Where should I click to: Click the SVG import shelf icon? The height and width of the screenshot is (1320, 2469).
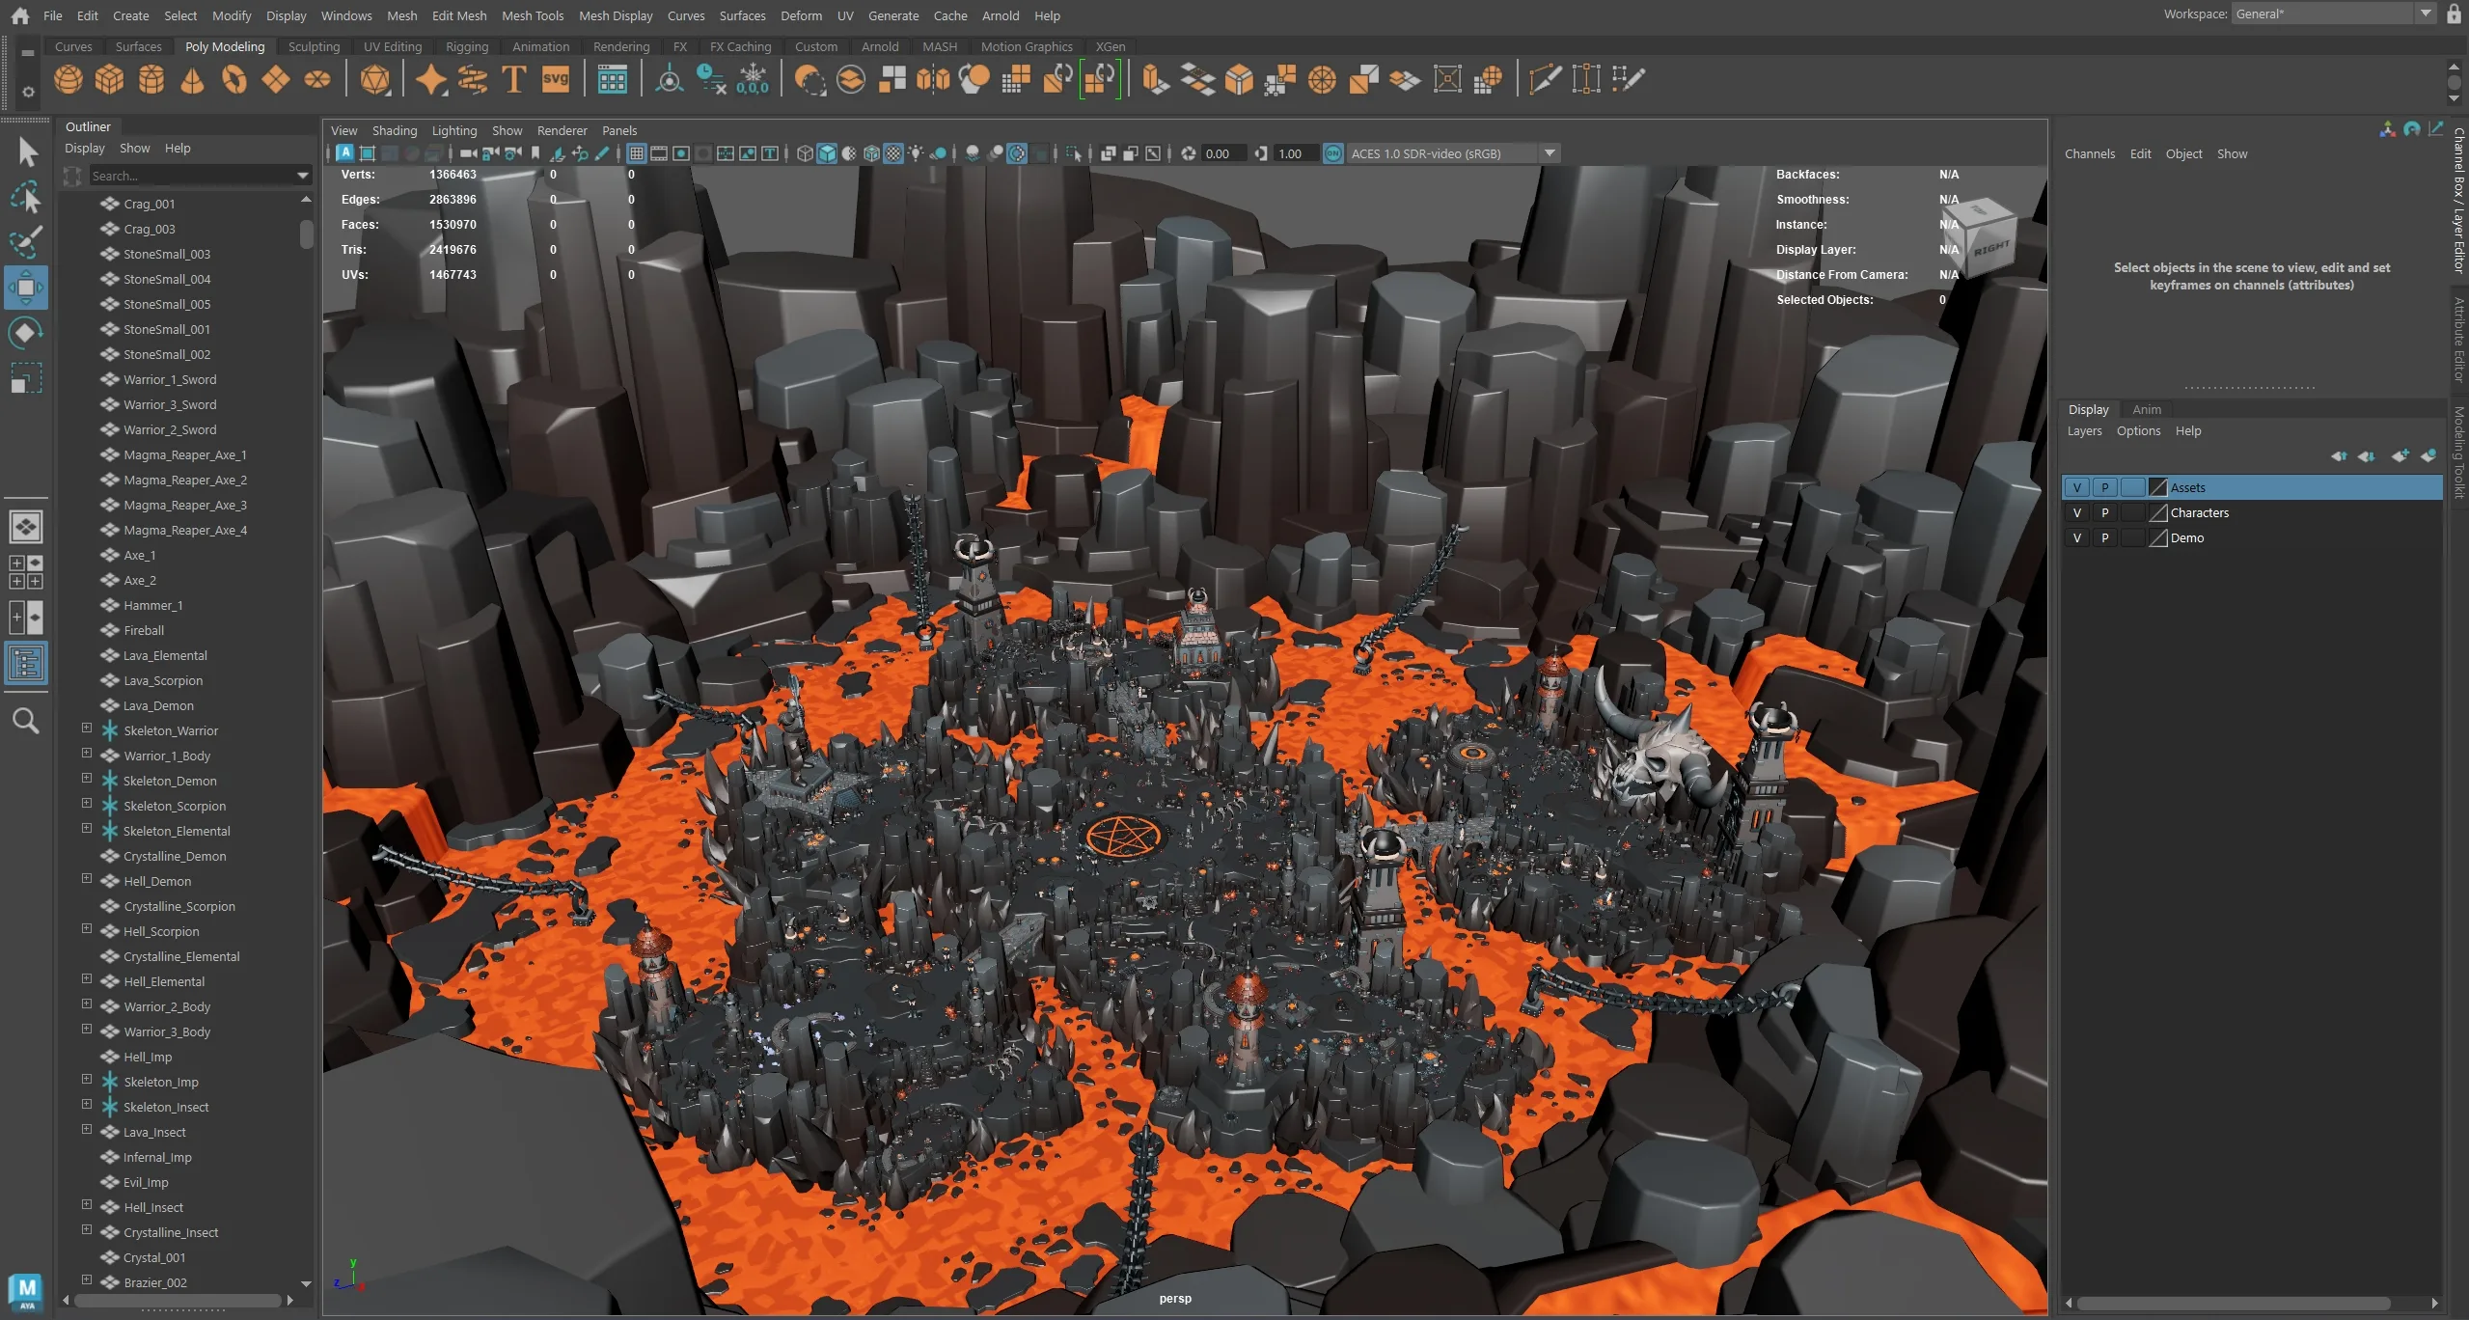[556, 79]
